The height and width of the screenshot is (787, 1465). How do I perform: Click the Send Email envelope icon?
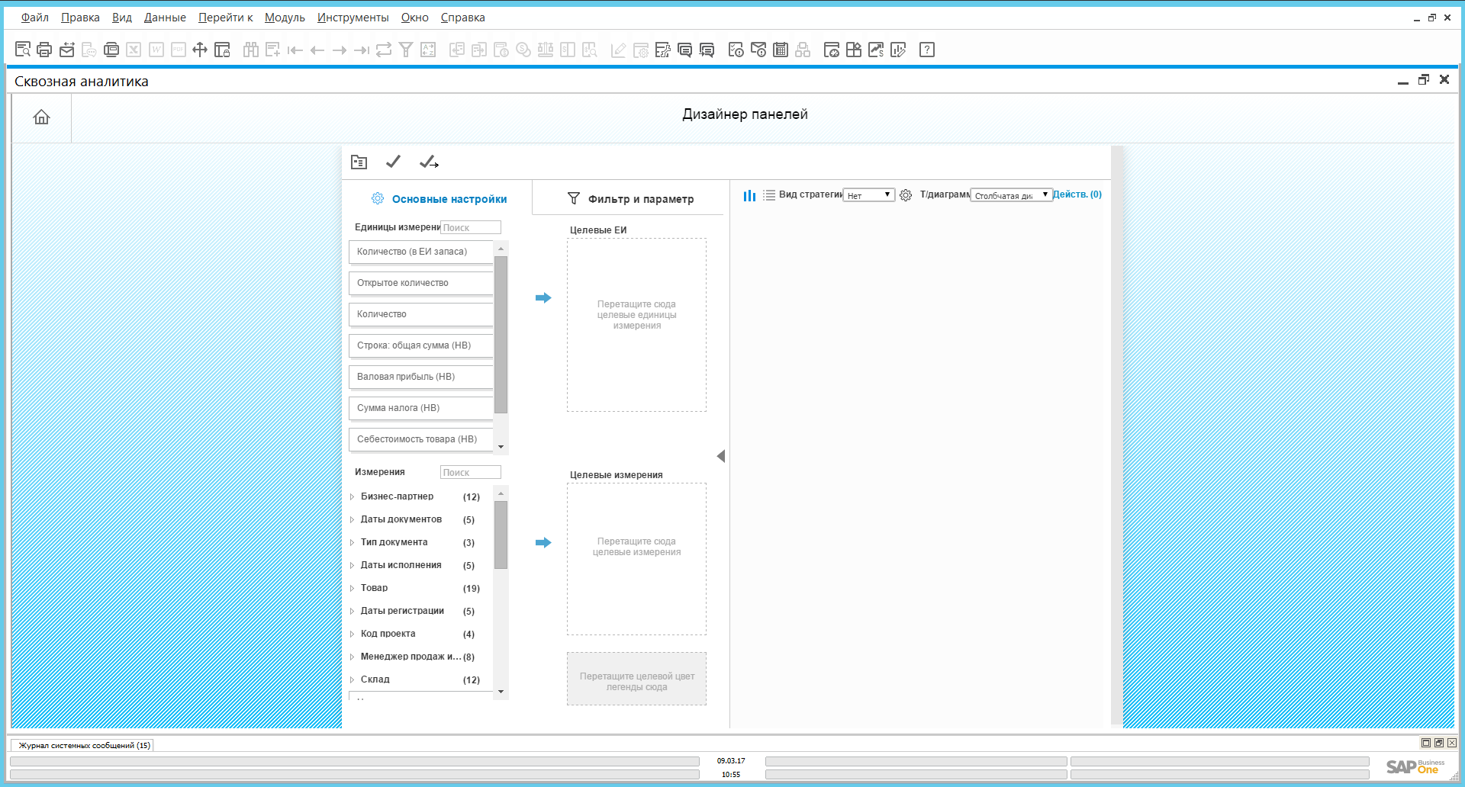pos(67,50)
